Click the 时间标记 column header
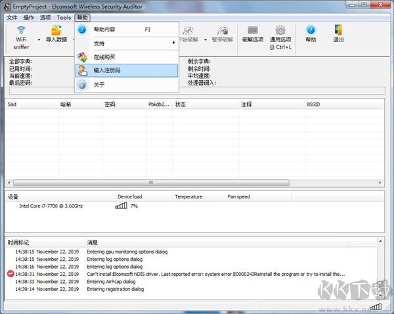This screenshot has width=394, height=314. (45, 242)
